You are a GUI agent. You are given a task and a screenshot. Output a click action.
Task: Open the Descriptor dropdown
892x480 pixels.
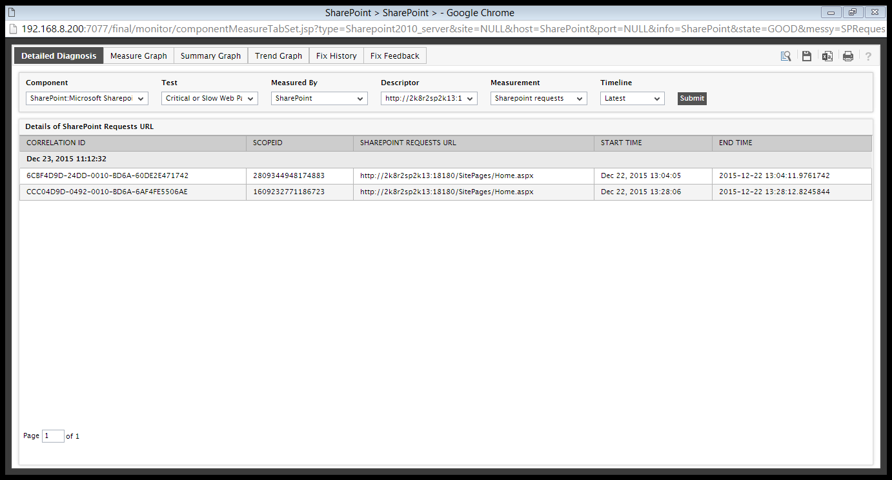coord(429,98)
